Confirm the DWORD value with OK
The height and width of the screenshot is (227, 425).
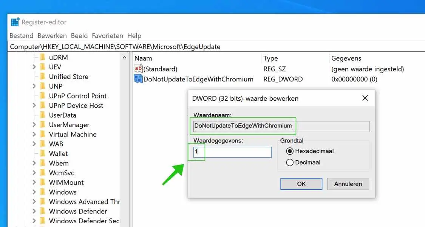tap(301, 184)
